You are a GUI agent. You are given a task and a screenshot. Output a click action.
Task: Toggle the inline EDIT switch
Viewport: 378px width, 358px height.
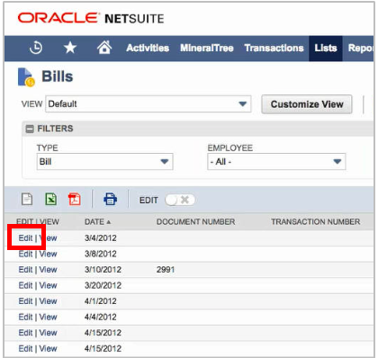click(180, 200)
